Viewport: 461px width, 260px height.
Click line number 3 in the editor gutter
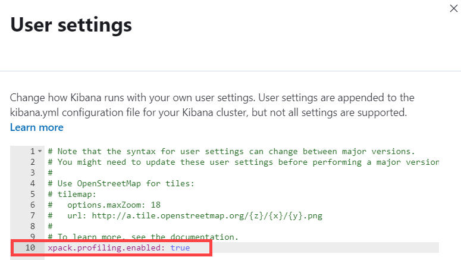33,173
